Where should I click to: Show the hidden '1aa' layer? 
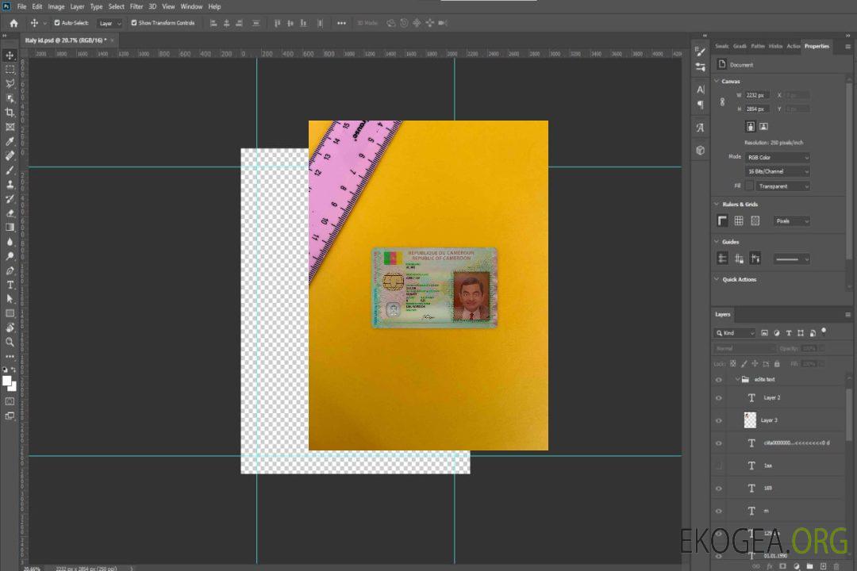coord(719,466)
